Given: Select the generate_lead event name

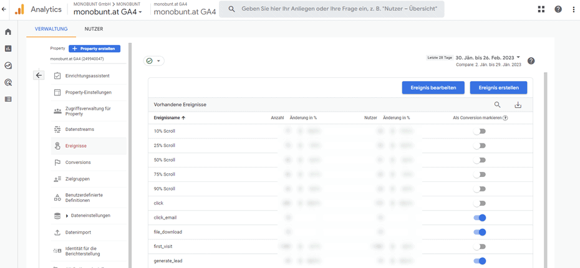Looking at the screenshot, I should coord(168,261).
